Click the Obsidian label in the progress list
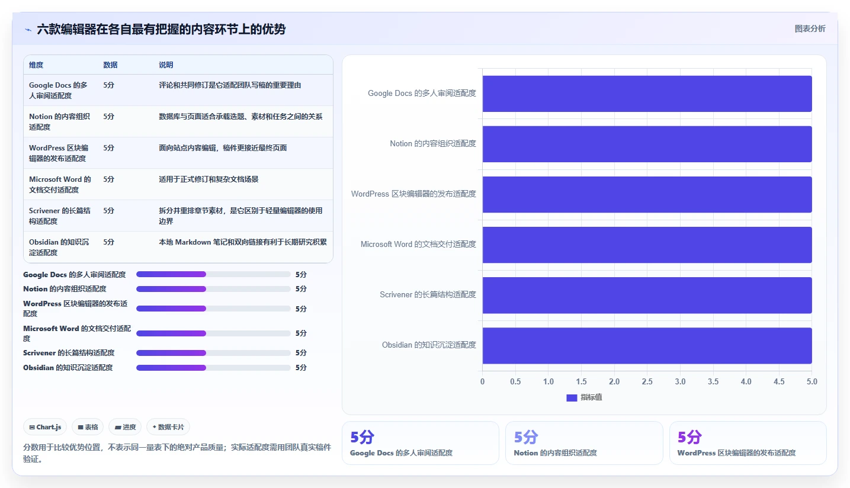 pyautogui.click(x=68, y=368)
